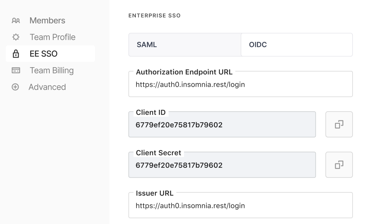Screen dimensions: 368x224
Task: Click the Authorization Endpoint URL label
Action: 184,72
